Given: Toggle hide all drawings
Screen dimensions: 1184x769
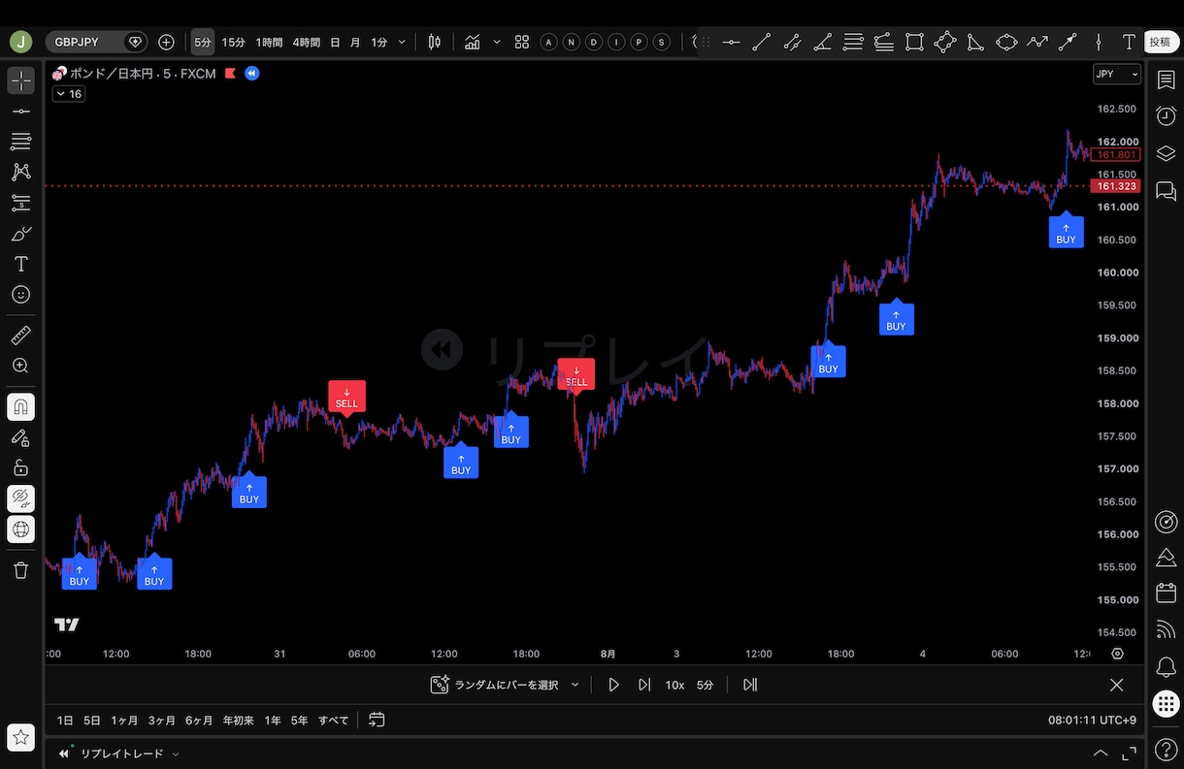Looking at the screenshot, I should pyautogui.click(x=20, y=498).
